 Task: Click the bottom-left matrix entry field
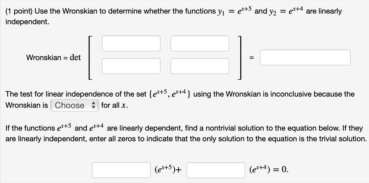tap(131, 66)
